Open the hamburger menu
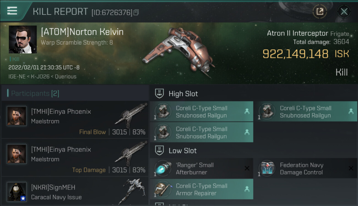The width and height of the screenshot is (358, 206). [12, 11]
